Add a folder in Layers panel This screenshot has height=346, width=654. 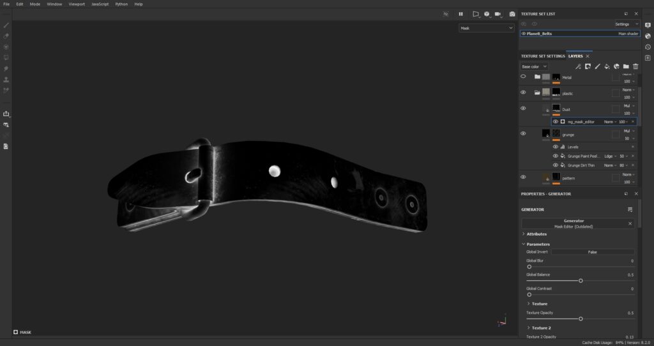click(626, 66)
